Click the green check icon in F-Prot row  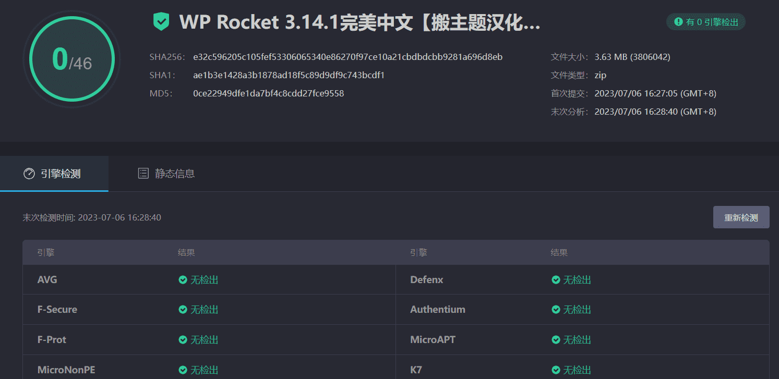pyautogui.click(x=183, y=340)
